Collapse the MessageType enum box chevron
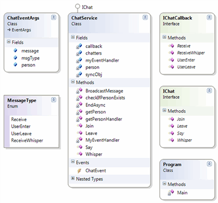The image size is (218, 203). click(53, 100)
